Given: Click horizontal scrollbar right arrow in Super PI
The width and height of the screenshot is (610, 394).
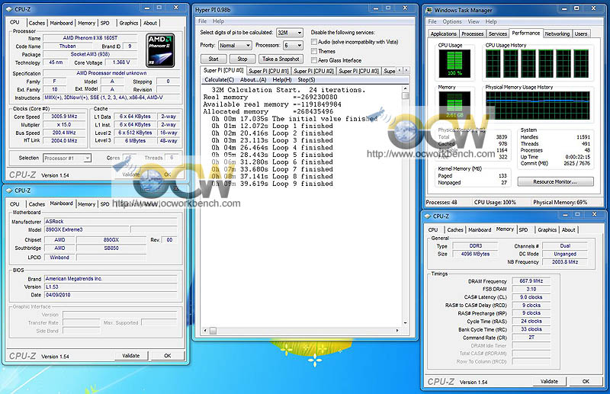Looking at the screenshot, I should point(397,331).
